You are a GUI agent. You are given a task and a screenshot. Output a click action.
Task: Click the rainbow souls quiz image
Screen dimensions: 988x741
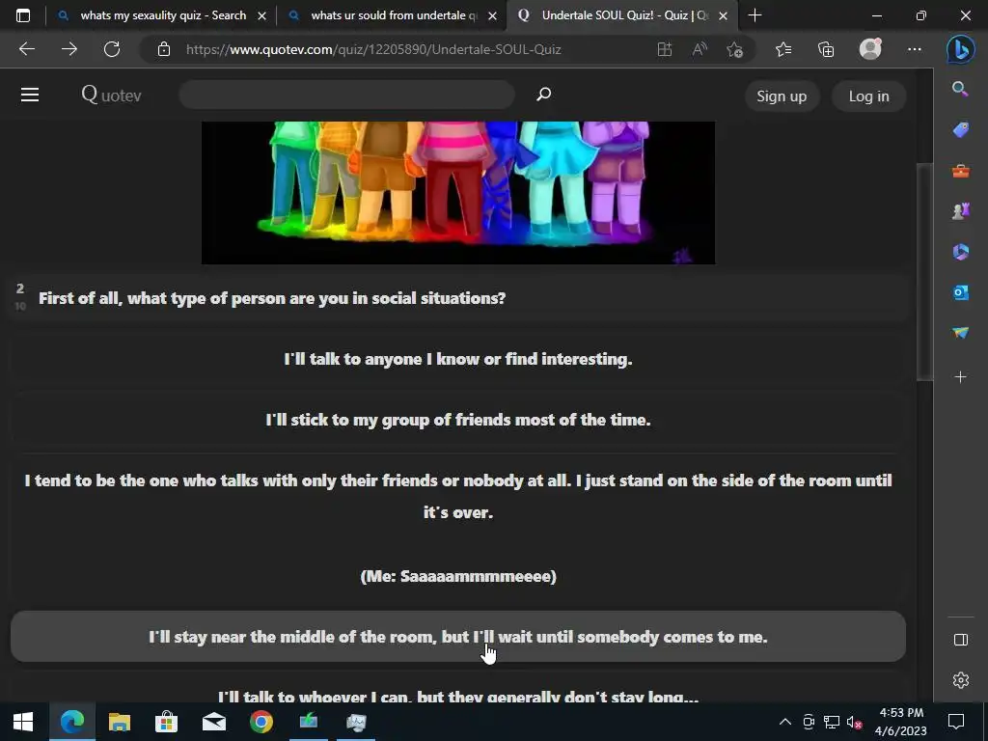(x=458, y=193)
